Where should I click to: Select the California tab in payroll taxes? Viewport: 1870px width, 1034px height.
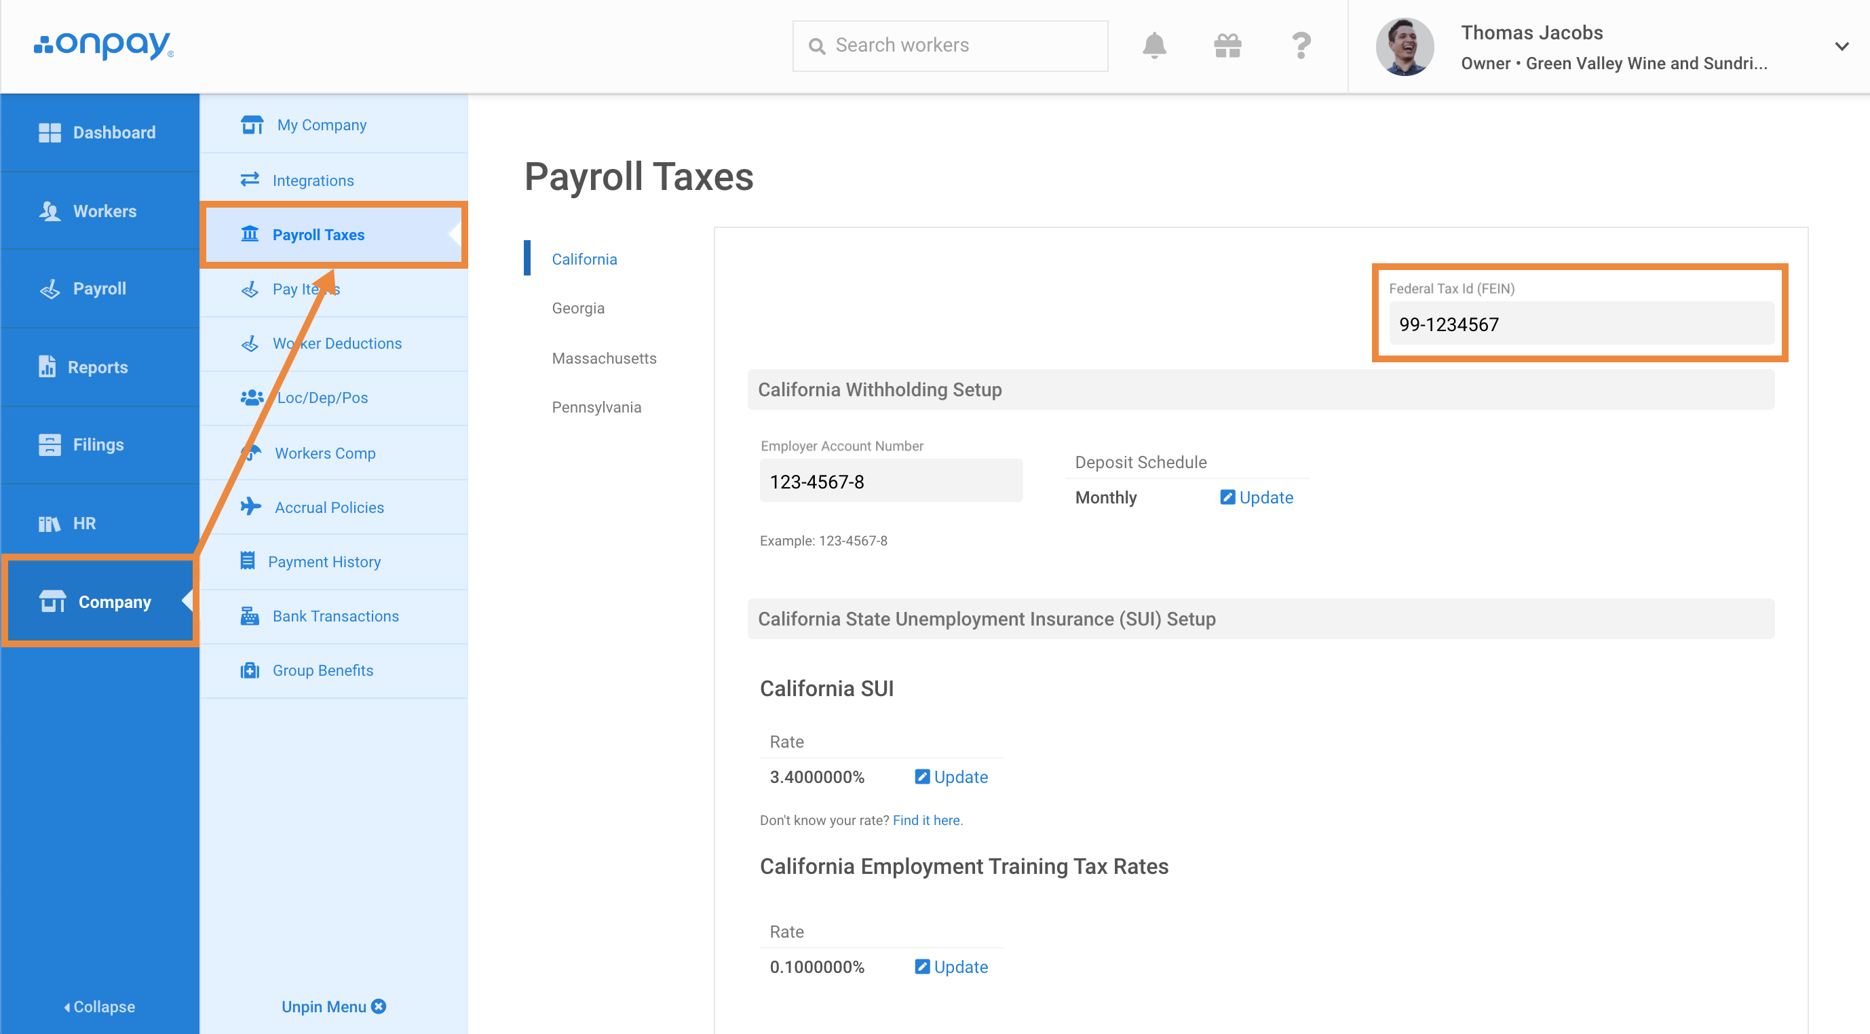pyautogui.click(x=583, y=258)
